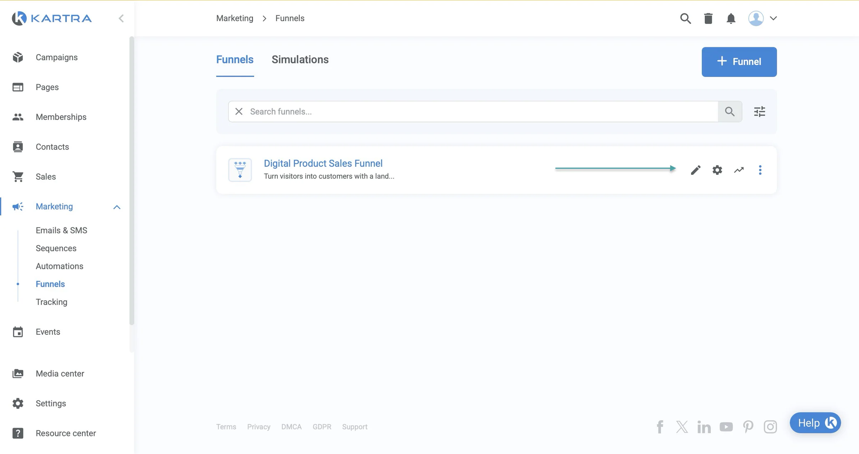The image size is (859, 454).
Task: Select Sequences submenu item
Action: pos(56,248)
